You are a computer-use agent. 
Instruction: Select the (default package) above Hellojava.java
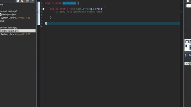coord(9,11)
